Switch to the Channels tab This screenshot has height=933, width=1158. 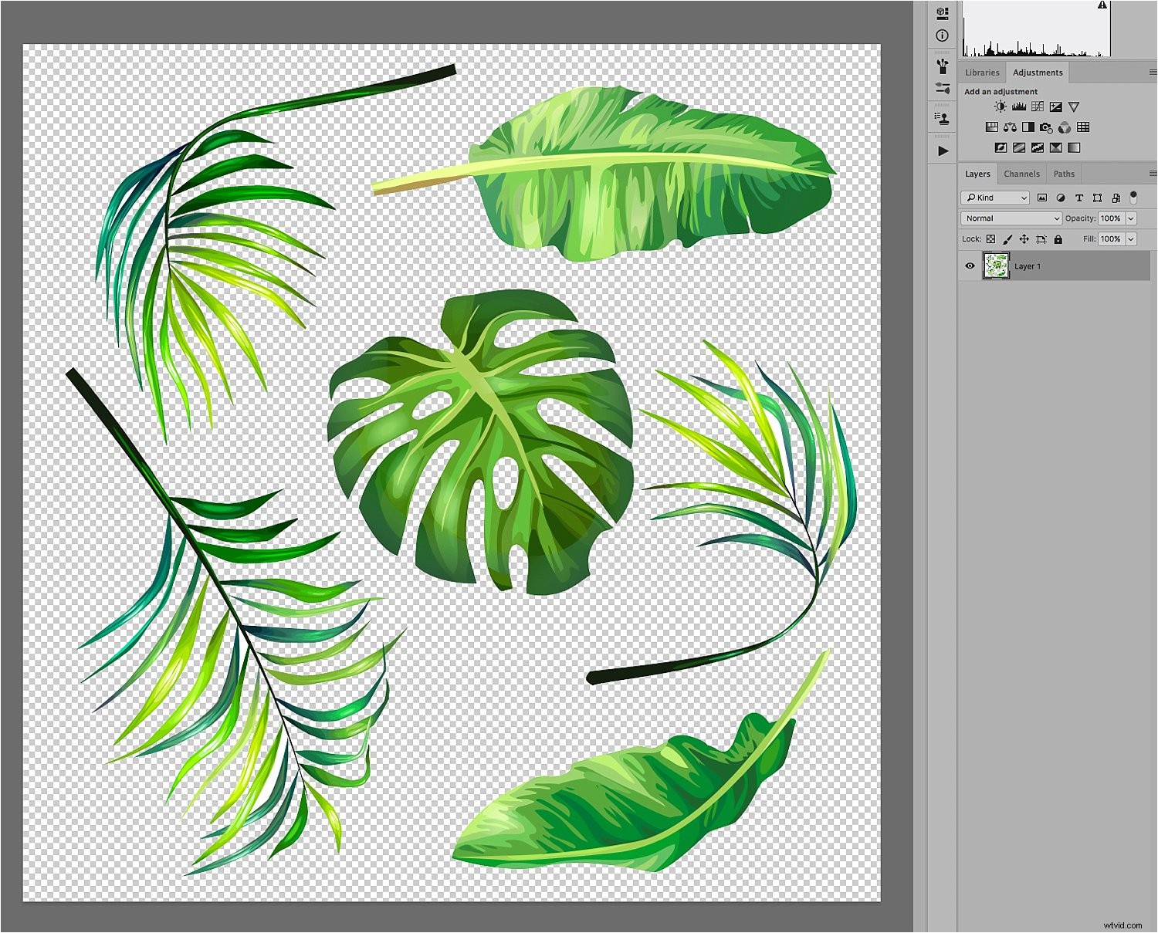[x=1021, y=174]
